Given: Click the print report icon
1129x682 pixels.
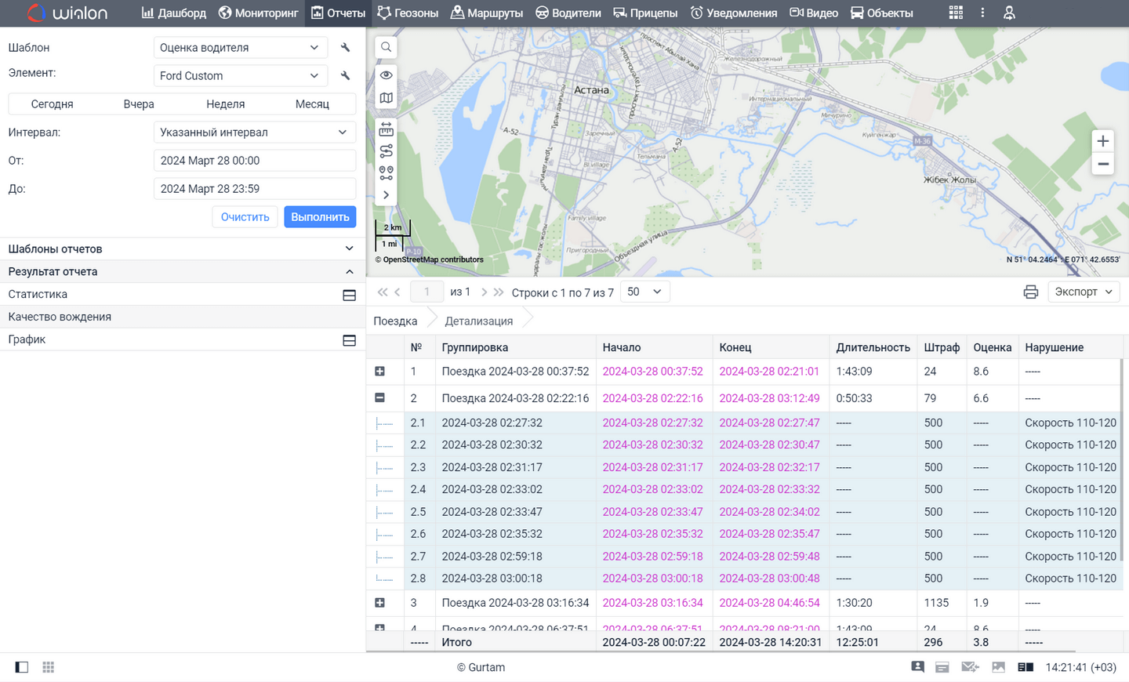Looking at the screenshot, I should 1030,292.
